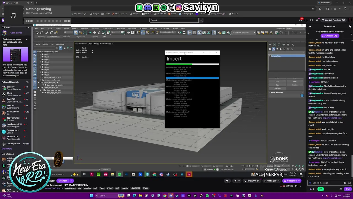Open the Create tab plus icon in command panel
Viewport: 353px width, 199px height.
270,44
